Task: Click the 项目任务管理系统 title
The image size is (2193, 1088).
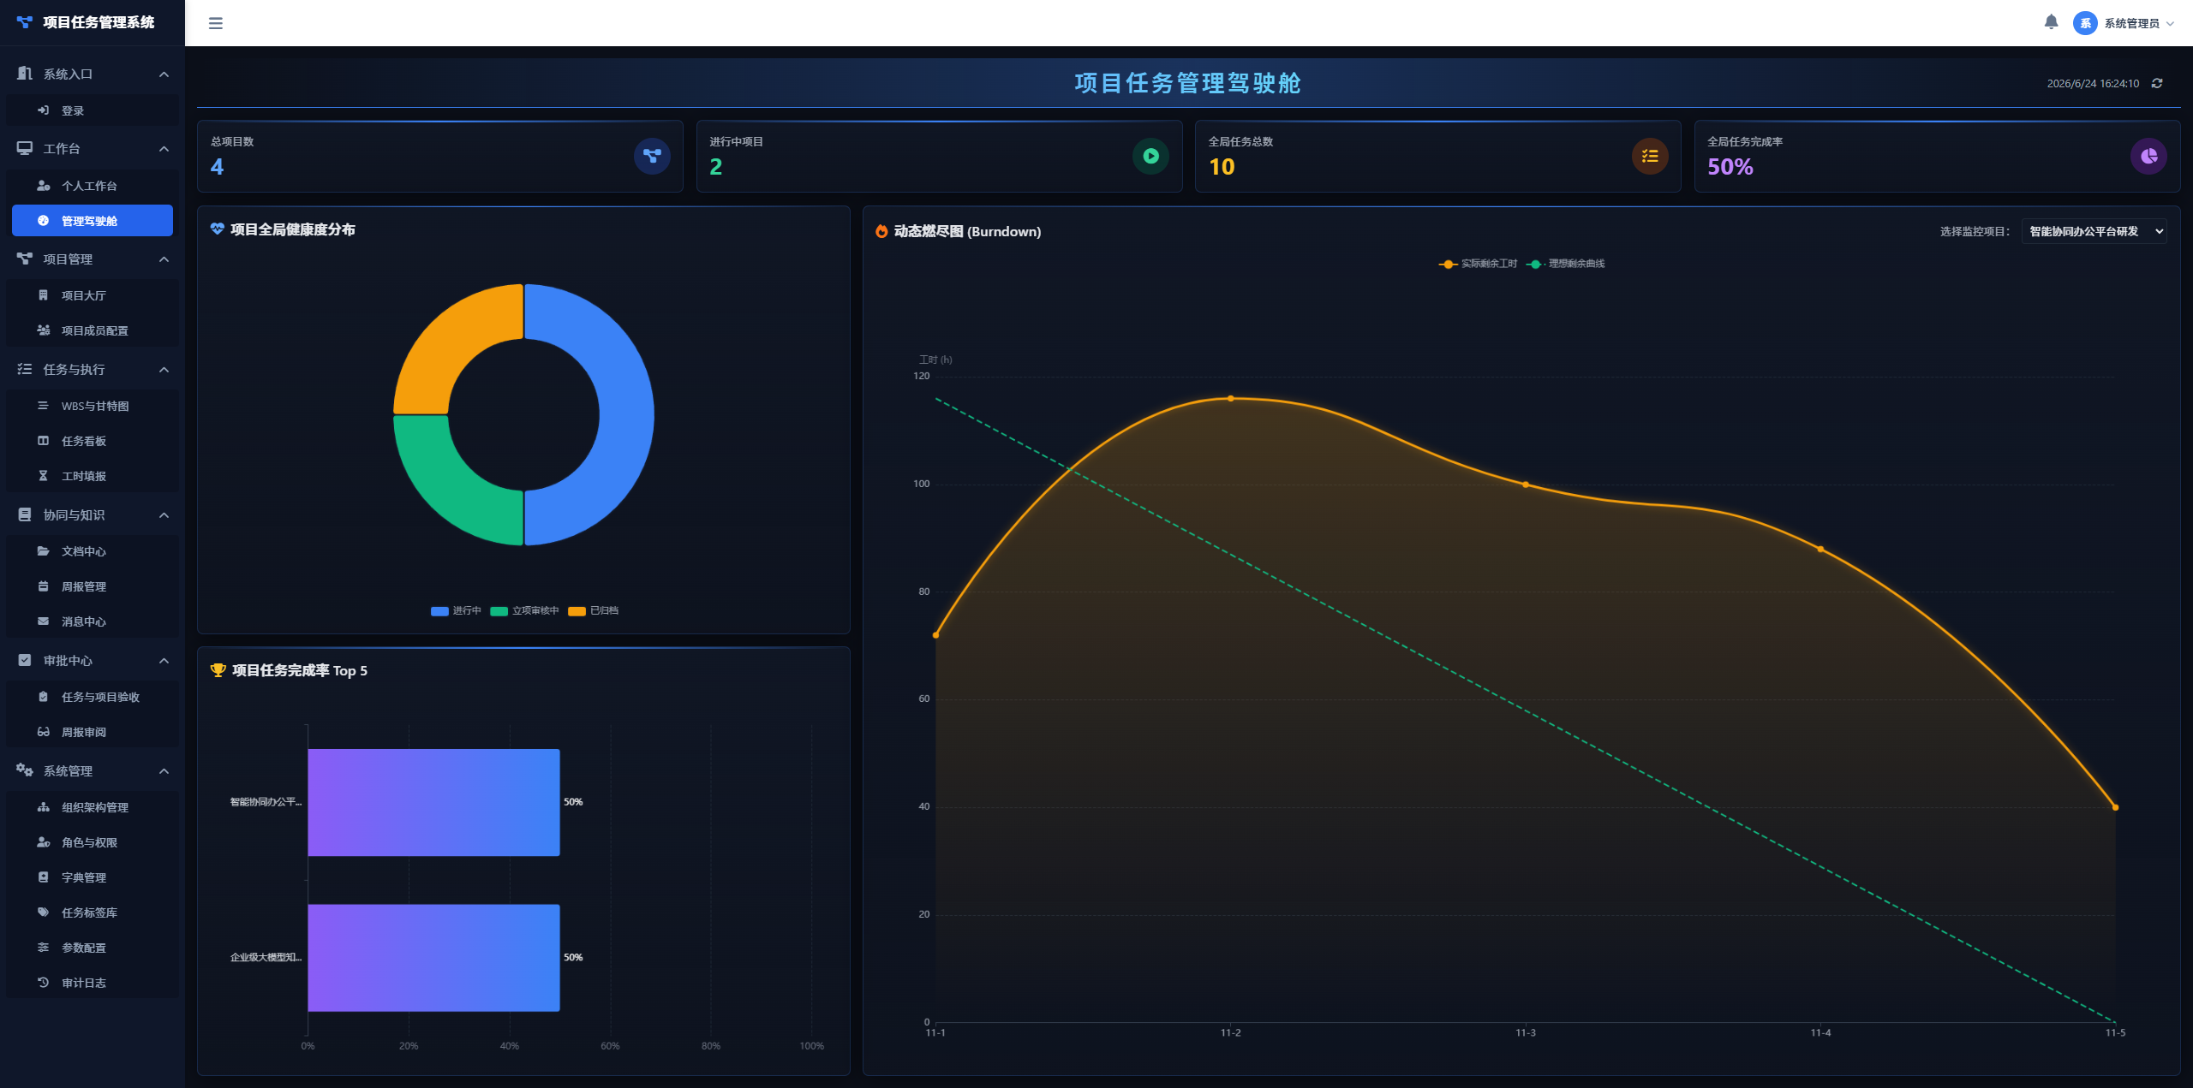Action: (x=99, y=22)
